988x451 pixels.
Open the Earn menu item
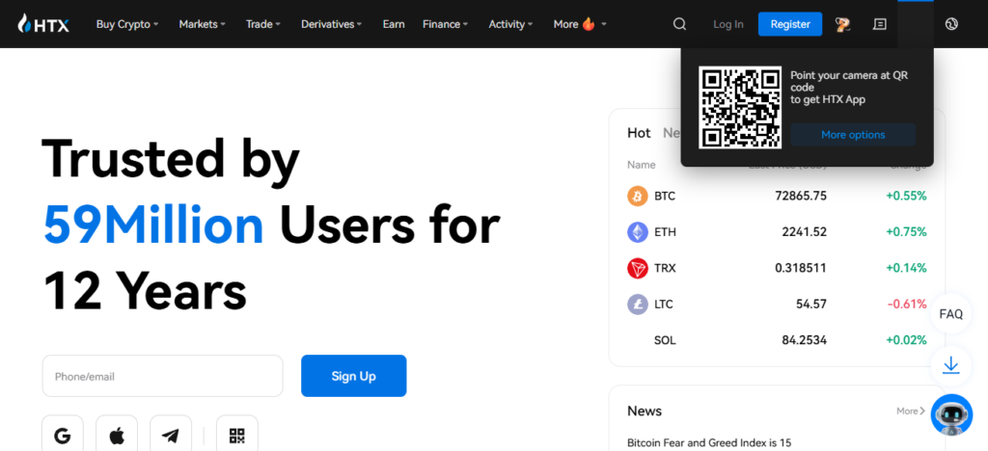point(394,24)
